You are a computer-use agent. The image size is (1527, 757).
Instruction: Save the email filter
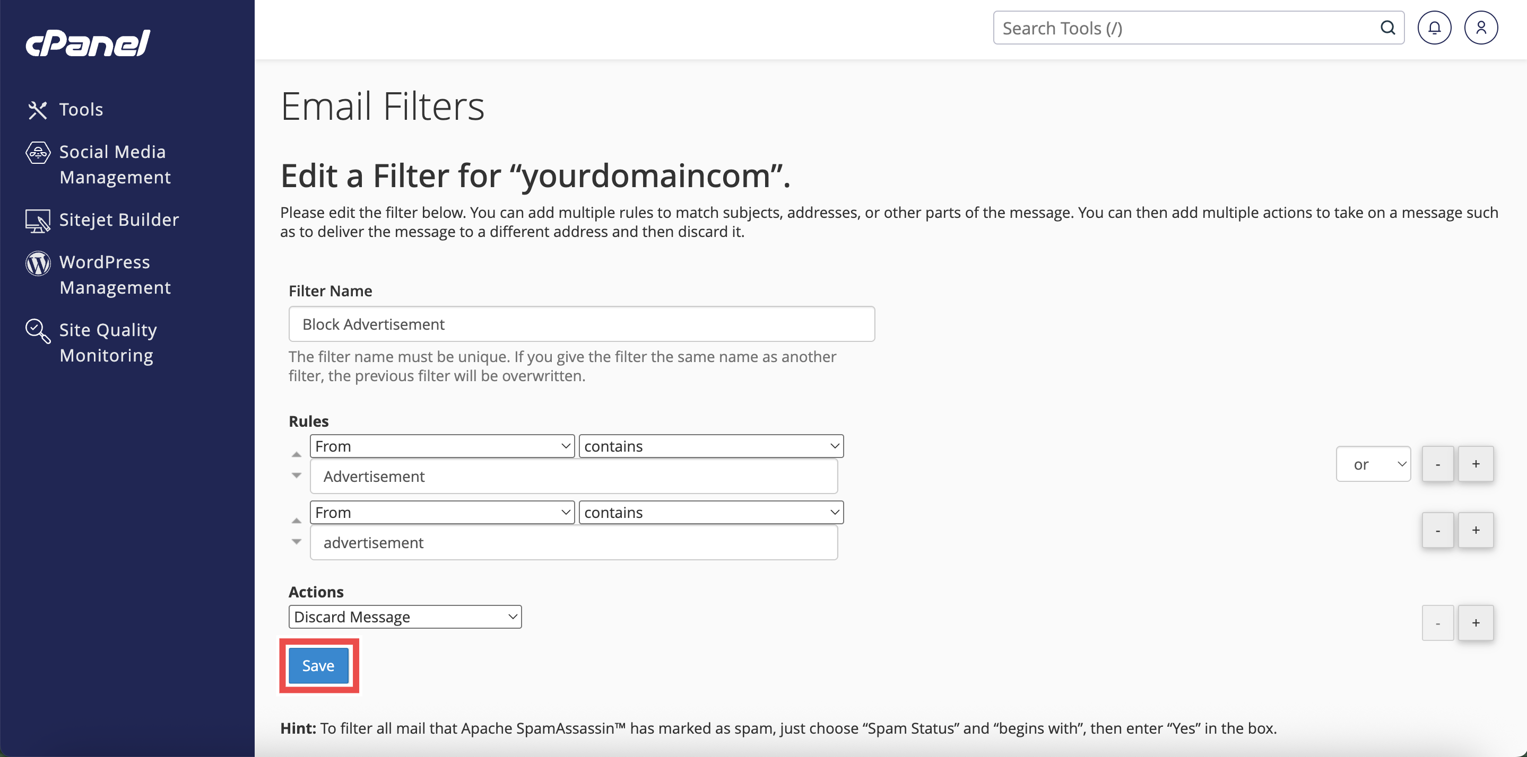318,665
